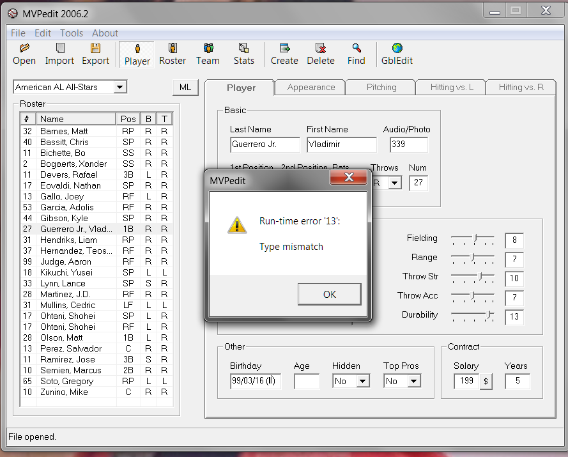Screen dimensions: 568x457
Task: Click the First Name input field
Action: pos(342,144)
